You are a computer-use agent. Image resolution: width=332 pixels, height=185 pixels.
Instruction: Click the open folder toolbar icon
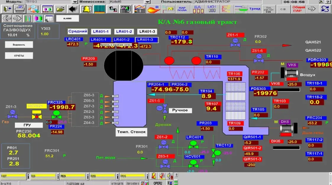pos(60,9)
